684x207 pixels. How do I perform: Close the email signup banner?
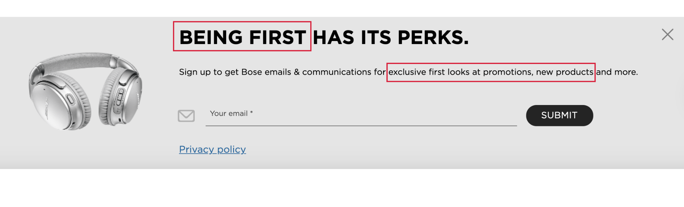point(667,34)
